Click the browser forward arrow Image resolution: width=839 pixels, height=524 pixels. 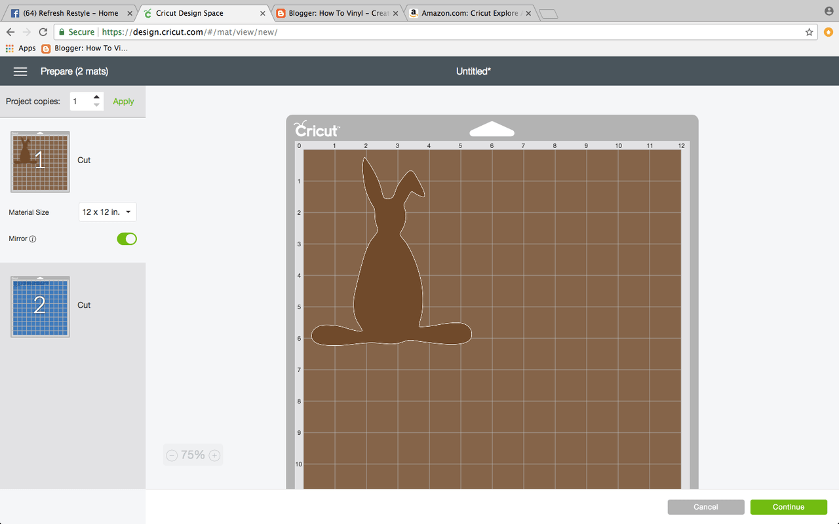click(x=27, y=31)
